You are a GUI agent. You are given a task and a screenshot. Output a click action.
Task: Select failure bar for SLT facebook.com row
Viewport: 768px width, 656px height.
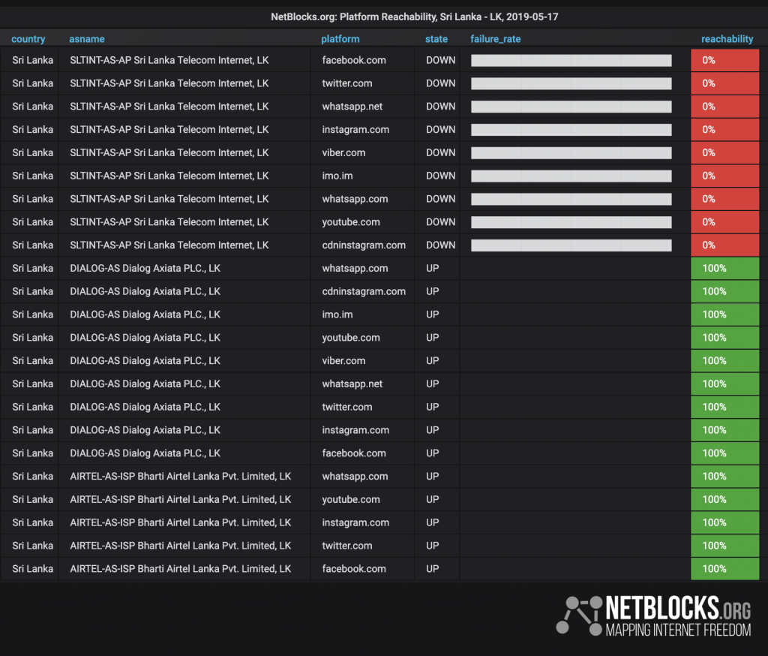pyautogui.click(x=571, y=60)
